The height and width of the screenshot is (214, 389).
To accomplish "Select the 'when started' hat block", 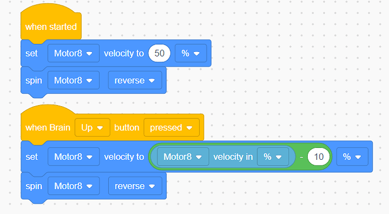I will pos(51,27).
